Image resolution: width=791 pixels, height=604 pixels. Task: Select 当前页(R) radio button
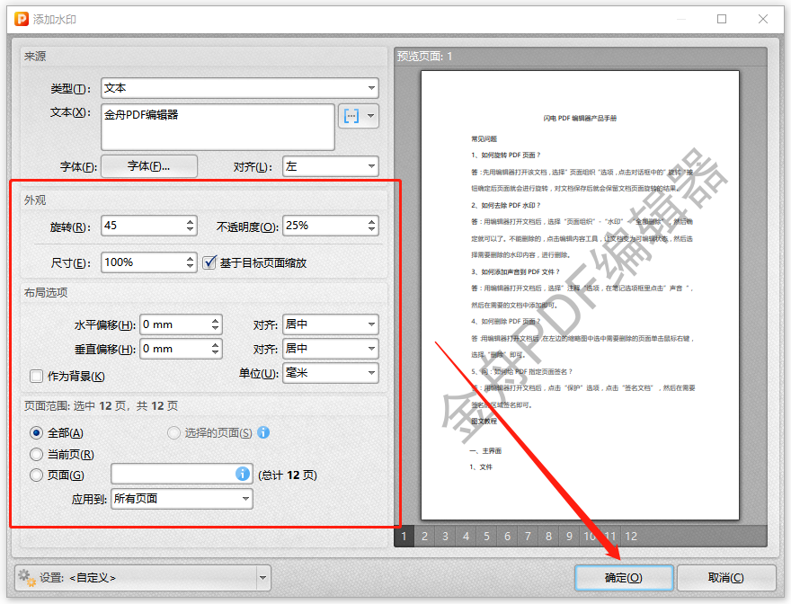pyautogui.click(x=36, y=454)
